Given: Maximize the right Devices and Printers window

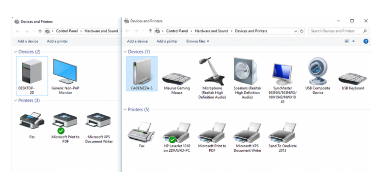Looking at the screenshot, I should point(352,21).
